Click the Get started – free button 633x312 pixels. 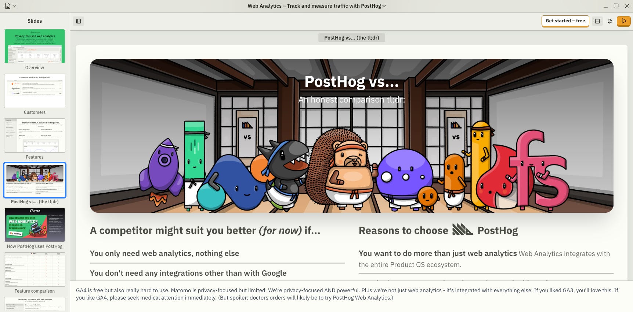565,21
